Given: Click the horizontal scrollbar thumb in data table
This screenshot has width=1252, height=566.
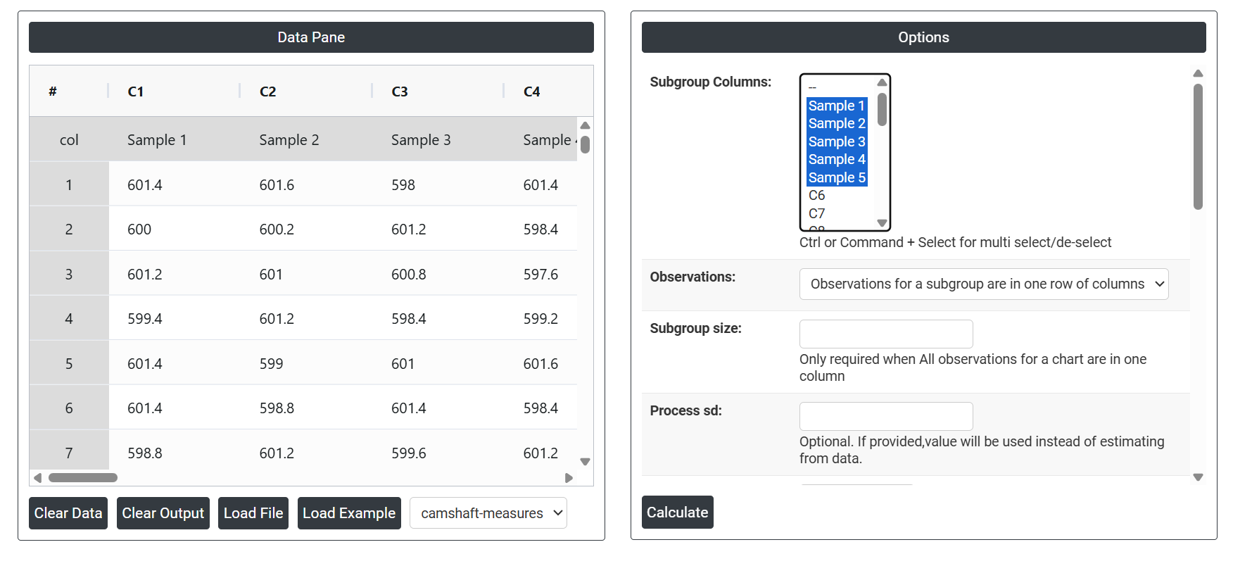Looking at the screenshot, I should [x=82, y=478].
